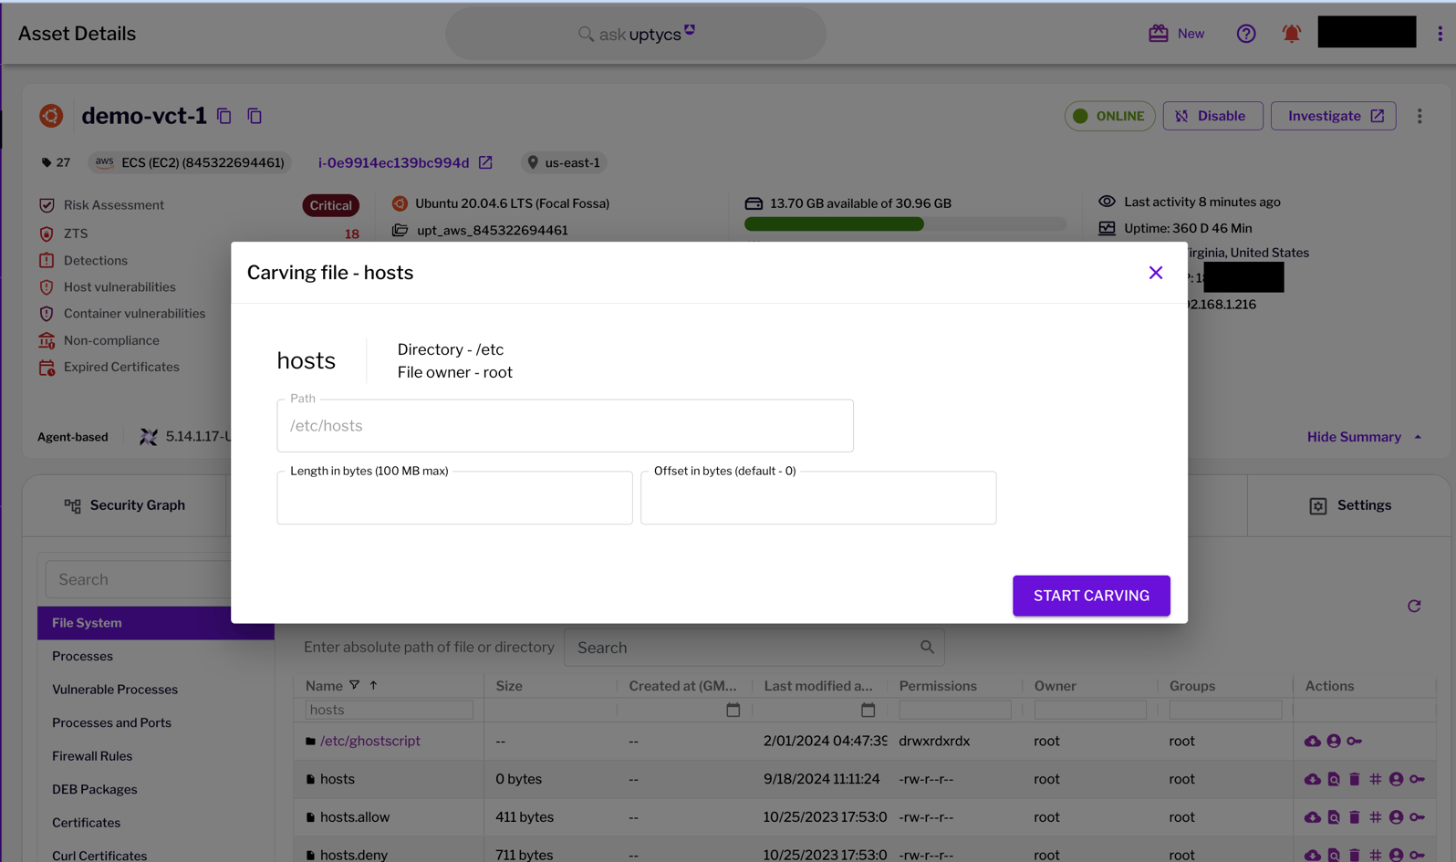Open the asset more-options kebab menu
The width and height of the screenshot is (1456, 862).
[x=1419, y=116]
